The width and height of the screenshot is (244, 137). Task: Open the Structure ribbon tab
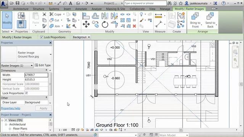39,9
